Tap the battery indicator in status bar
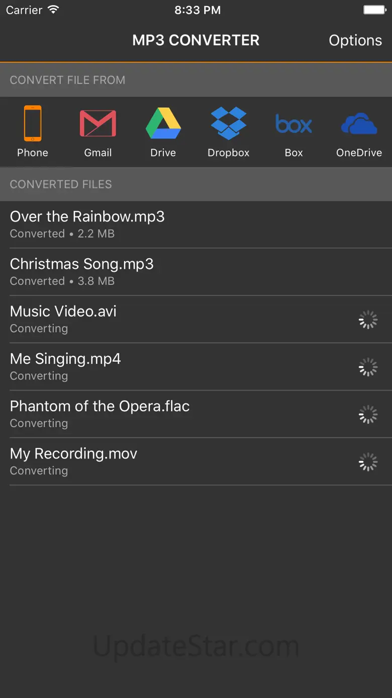Image resolution: width=392 pixels, height=698 pixels. tap(374, 10)
